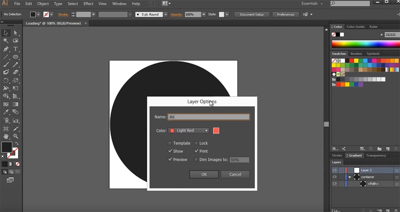Swap fill and stroke colors
Image resolution: width=400 pixels, height=212 pixels.
[17, 144]
